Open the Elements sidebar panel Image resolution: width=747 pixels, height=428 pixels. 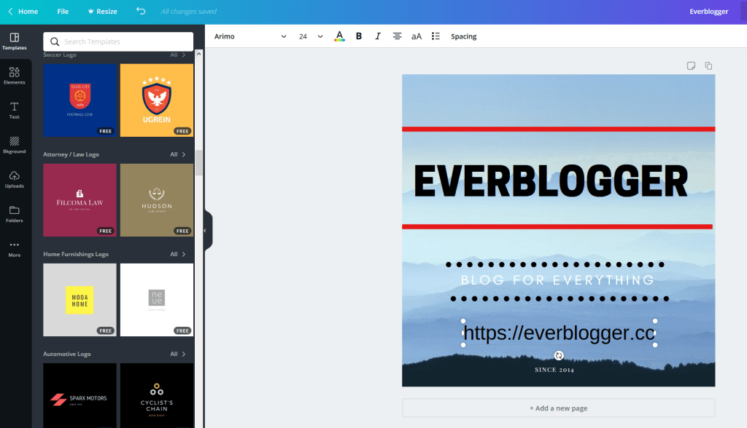click(x=15, y=76)
